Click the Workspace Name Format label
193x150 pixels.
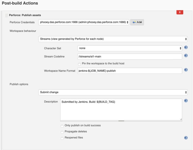[60, 71]
